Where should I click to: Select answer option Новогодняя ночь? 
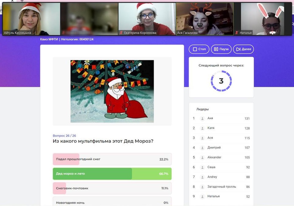coord(112,202)
